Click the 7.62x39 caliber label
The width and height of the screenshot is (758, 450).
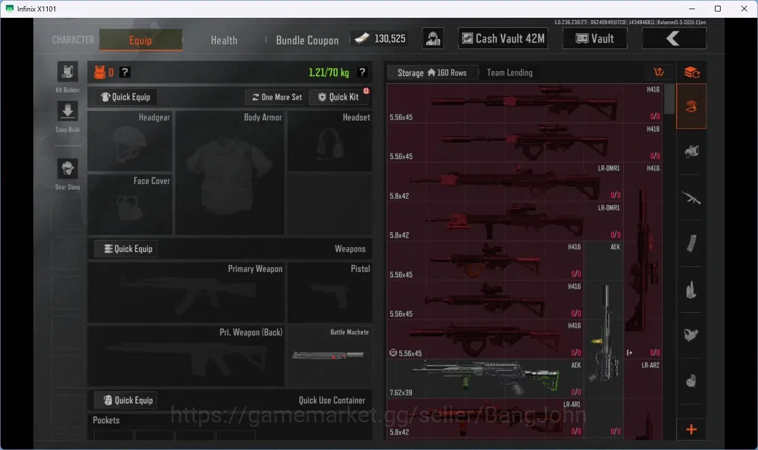click(401, 393)
